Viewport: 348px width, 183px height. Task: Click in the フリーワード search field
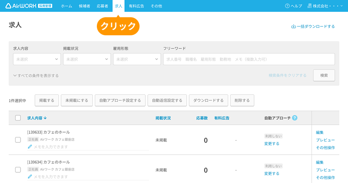pos(249,59)
